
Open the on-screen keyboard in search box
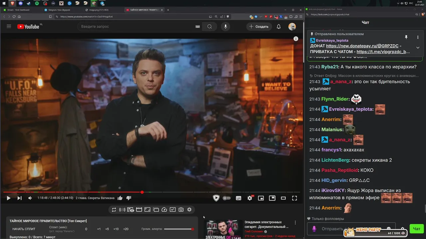click(198, 27)
